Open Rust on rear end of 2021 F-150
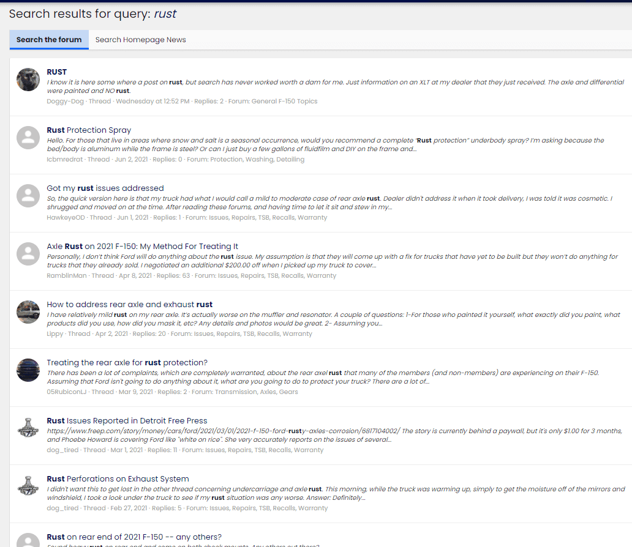632x547 pixels. click(x=134, y=537)
